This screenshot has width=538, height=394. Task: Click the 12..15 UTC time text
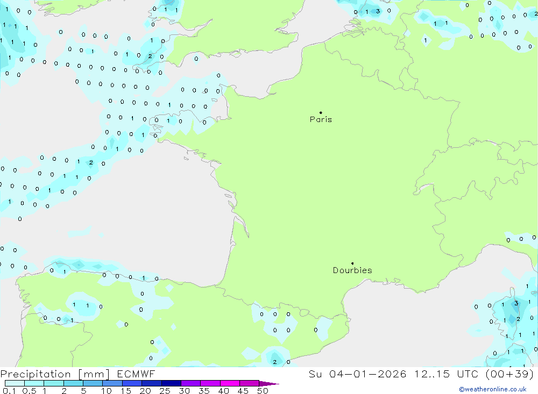(x=446, y=374)
